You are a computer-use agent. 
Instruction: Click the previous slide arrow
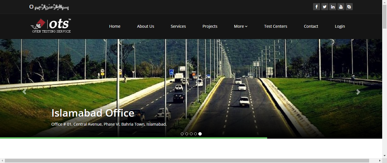tap(24, 92)
